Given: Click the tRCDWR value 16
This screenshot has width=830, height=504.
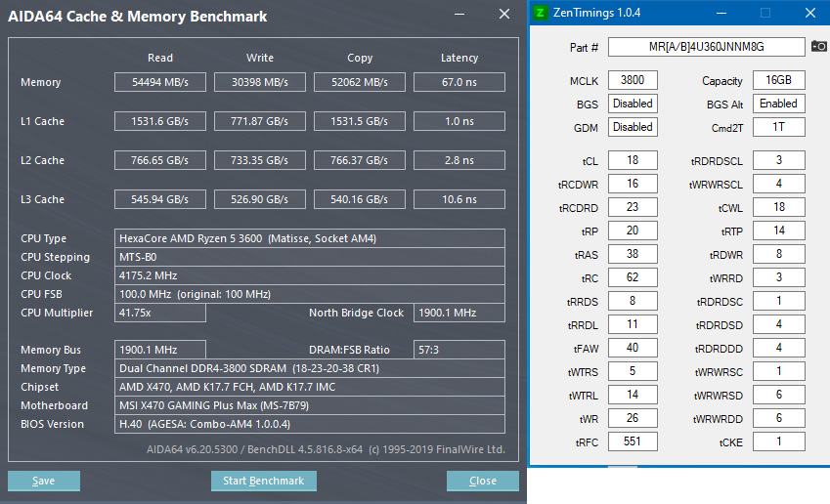Looking at the screenshot, I should point(633,184).
